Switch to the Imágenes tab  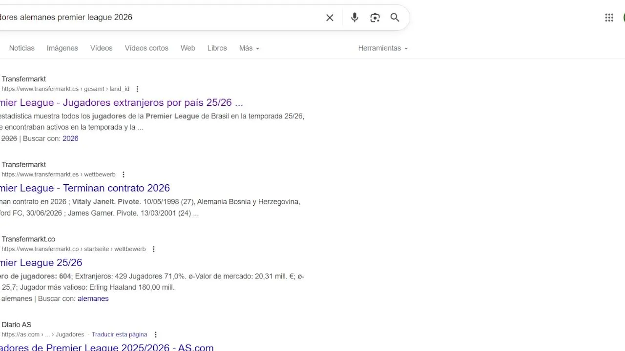click(62, 48)
